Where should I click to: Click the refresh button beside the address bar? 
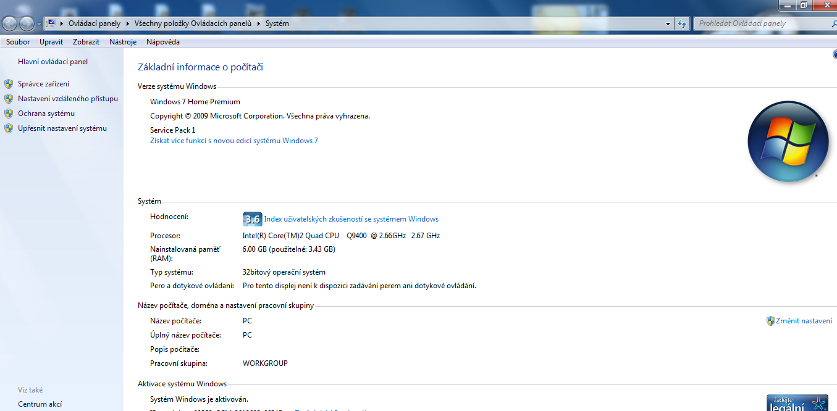(682, 23)
